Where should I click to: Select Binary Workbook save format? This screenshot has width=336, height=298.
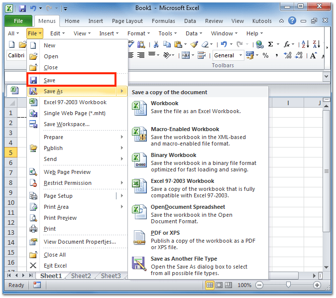173,155
